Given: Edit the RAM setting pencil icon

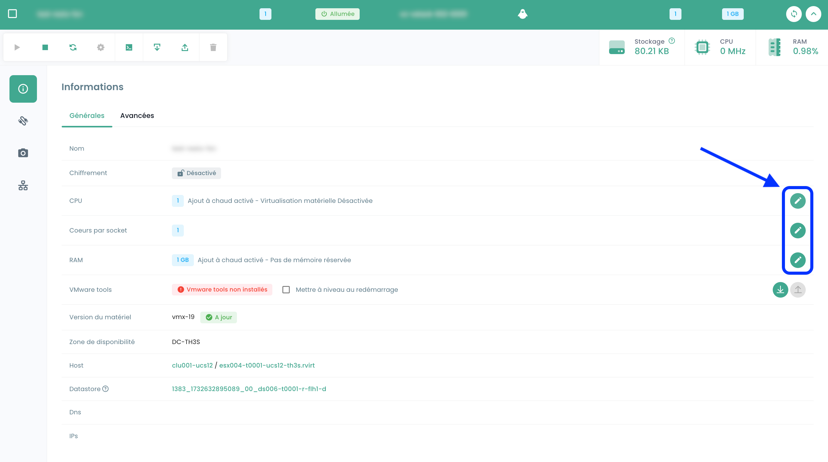Looking at the screenshot, I should 797,260.
